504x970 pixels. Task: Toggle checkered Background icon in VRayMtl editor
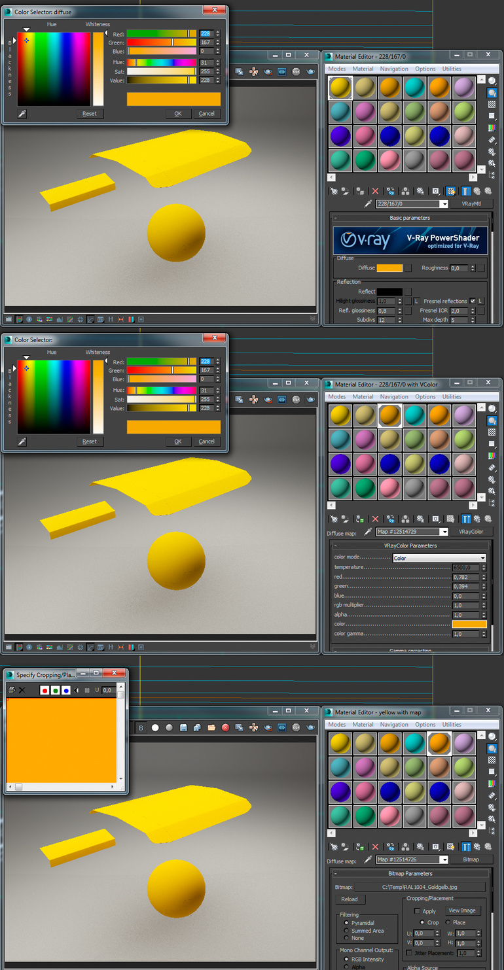(492, 104)
